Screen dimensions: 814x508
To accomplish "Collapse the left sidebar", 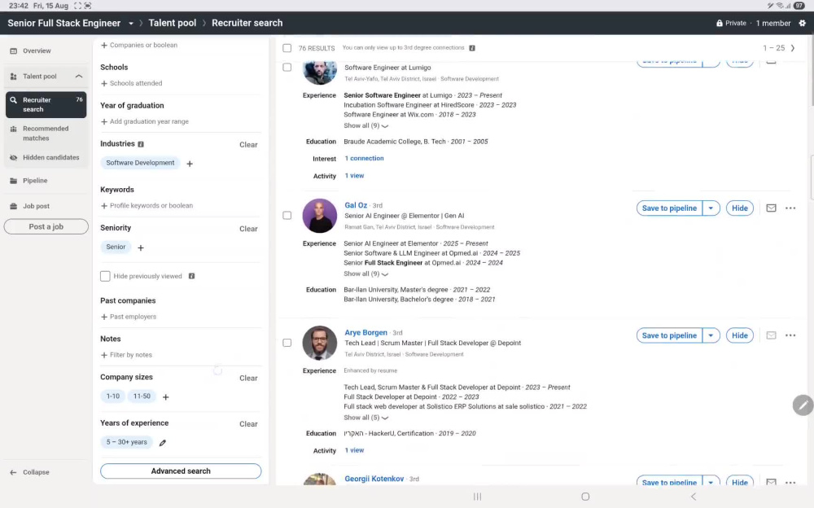I will 30,472.
